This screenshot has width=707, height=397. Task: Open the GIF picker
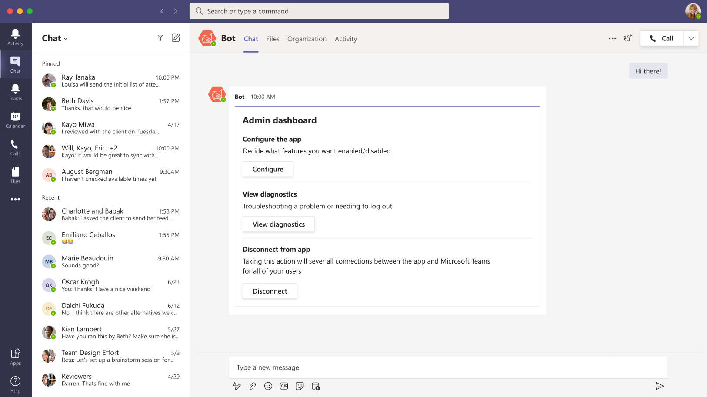click(x=284, y=386)
